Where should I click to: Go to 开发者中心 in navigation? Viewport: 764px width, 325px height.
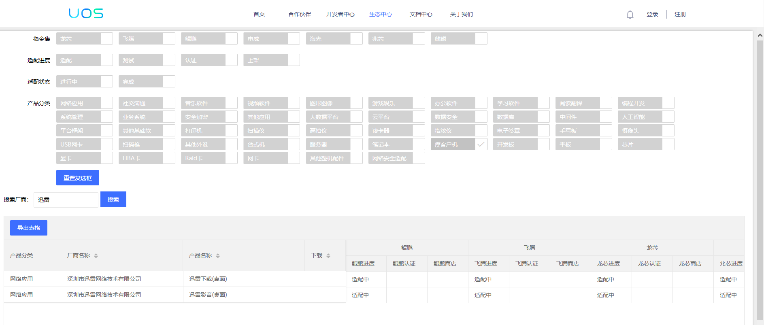(x=340, y=14)
